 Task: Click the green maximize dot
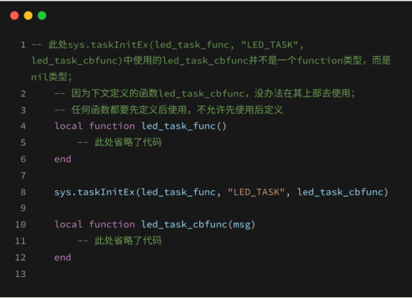point(42,15)
